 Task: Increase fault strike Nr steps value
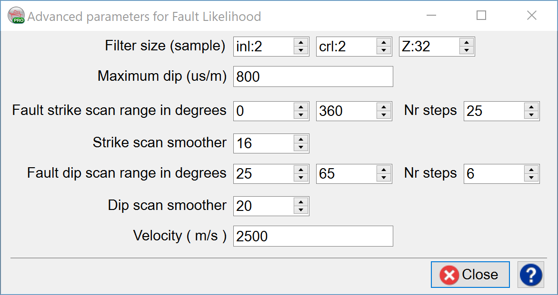click(531, 107)
